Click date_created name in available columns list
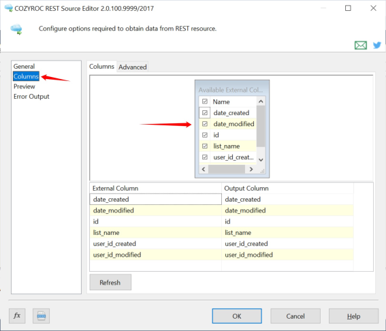 (x=231, y=113)
